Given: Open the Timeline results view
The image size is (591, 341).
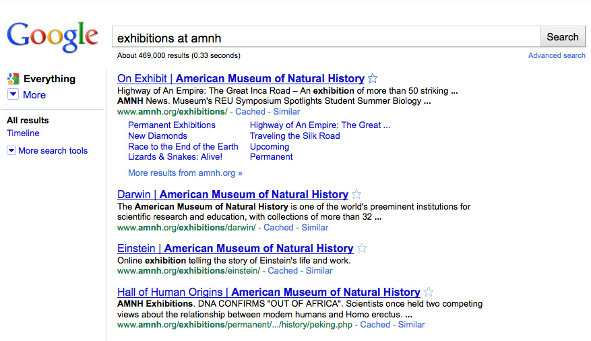Looking at the screenshot, I should pyautogui.click(x=23, y=133).
